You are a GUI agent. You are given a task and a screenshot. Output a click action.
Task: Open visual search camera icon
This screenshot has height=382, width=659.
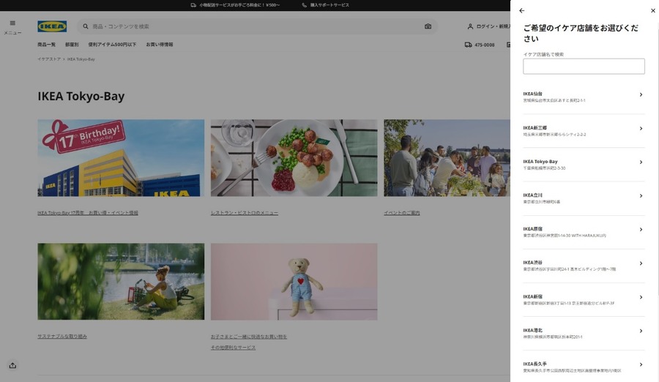(428, 26)
